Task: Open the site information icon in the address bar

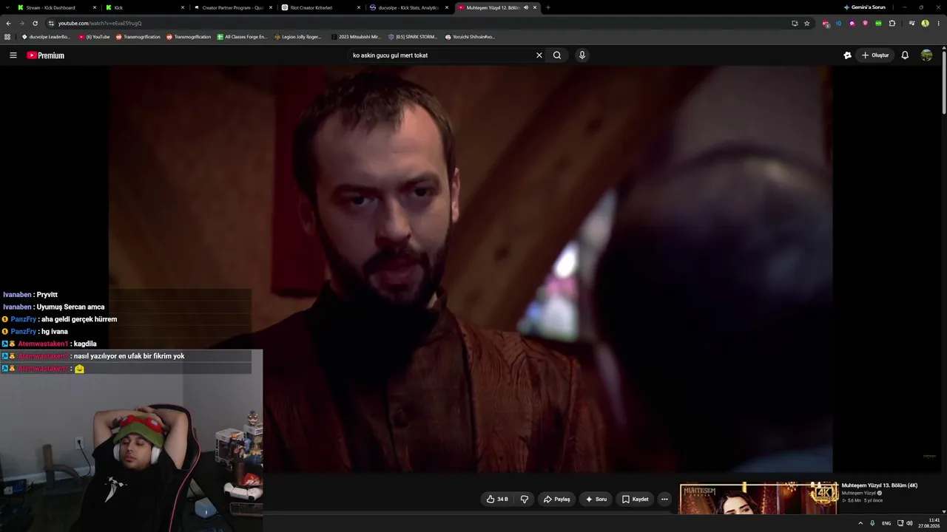Action: click(50, 23)
